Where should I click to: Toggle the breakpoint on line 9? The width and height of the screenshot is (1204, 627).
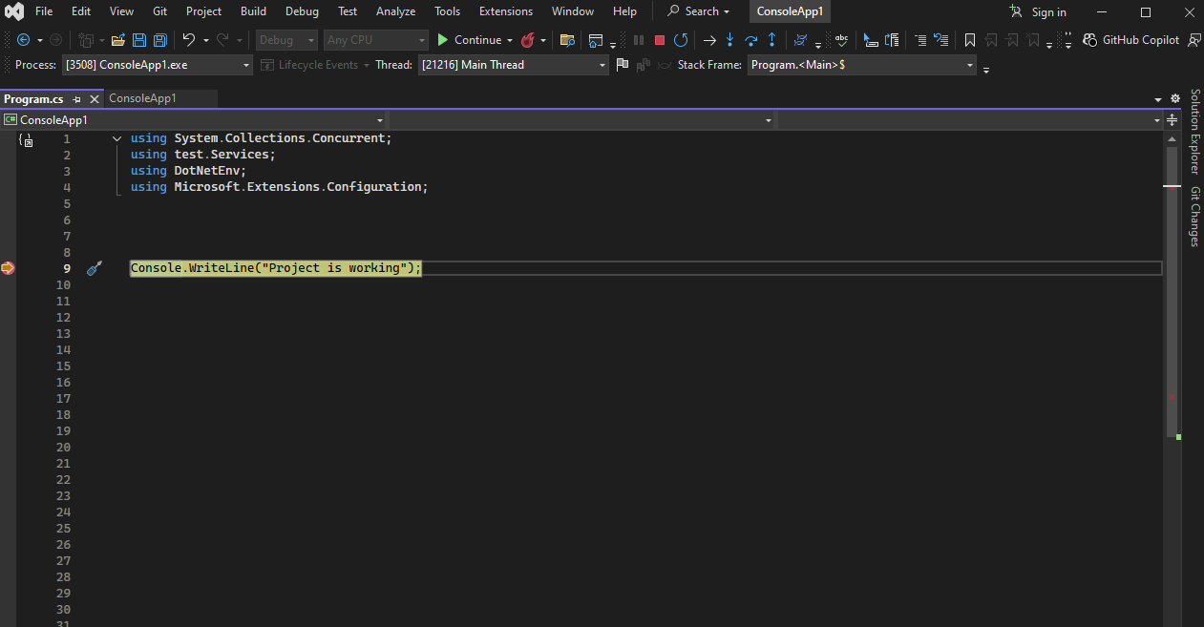click(x=8, y=268)
